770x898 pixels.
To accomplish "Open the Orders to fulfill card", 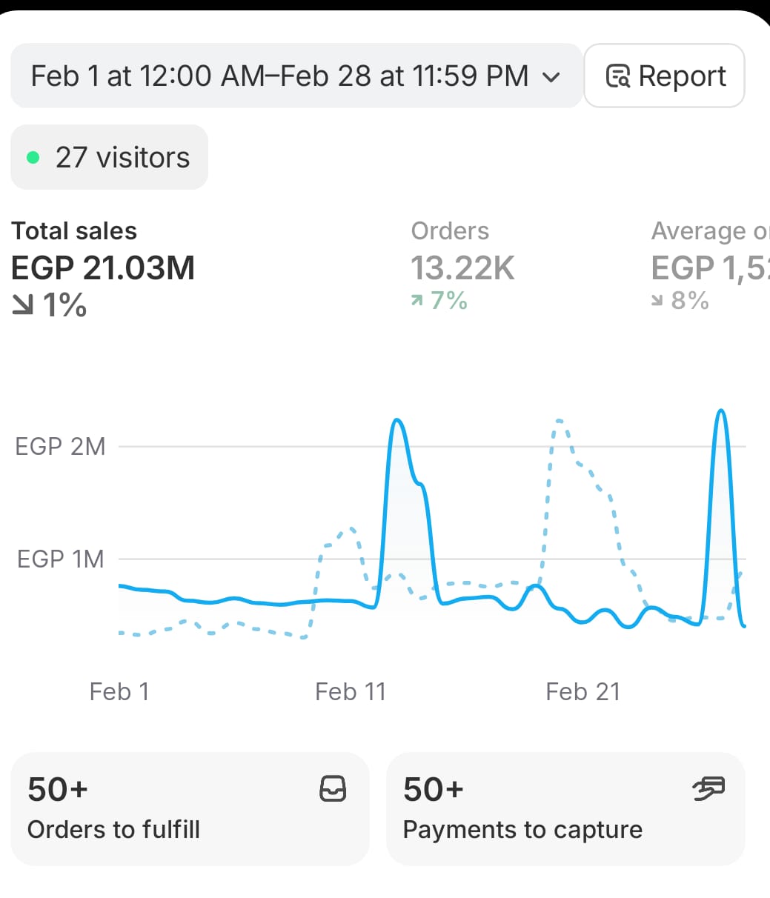I will coord(189,809).
